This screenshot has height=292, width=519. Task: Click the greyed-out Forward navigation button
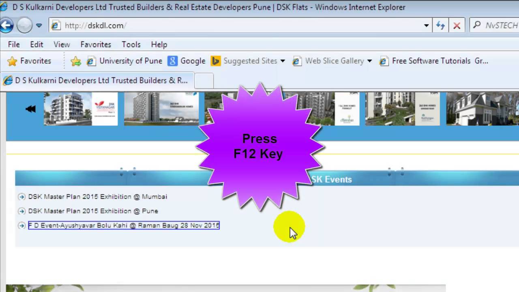[24, 25]
